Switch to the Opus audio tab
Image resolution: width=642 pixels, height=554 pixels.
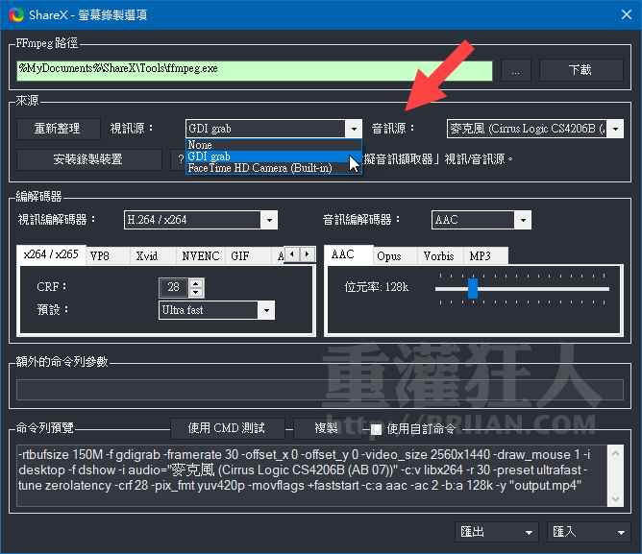(x=388, y=256)
